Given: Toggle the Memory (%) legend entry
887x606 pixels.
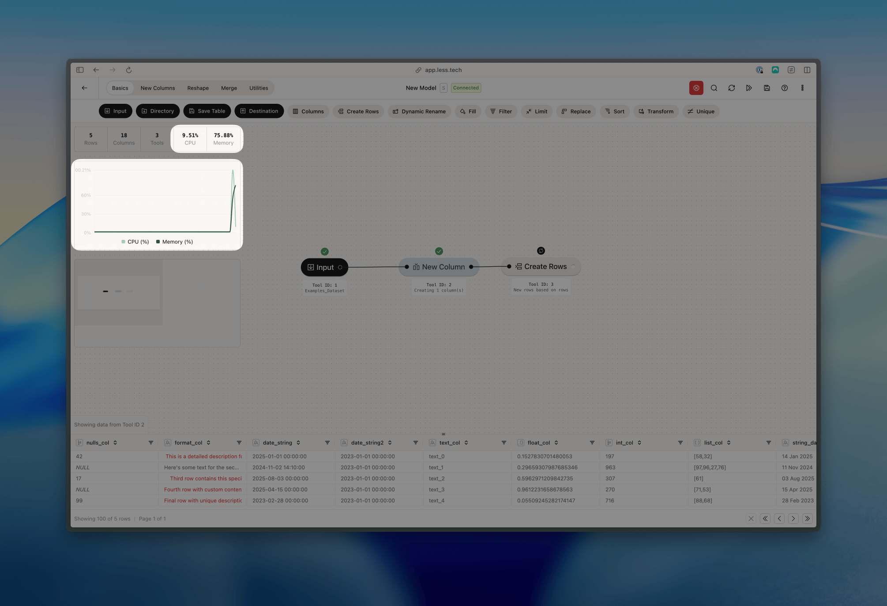Looking at the screenshot, I should point(174,242).
